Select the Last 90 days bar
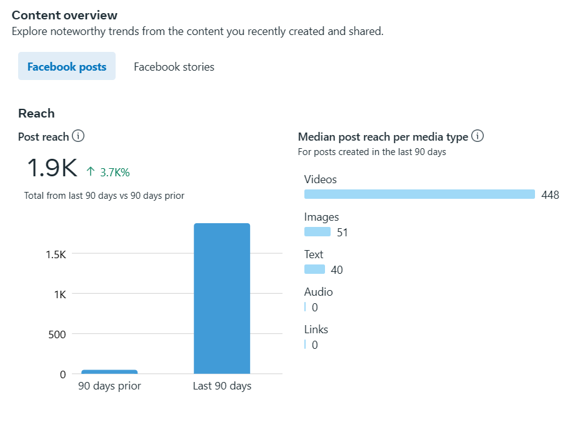The height and width of the screenshot is (422, 570). pos(222,298)
